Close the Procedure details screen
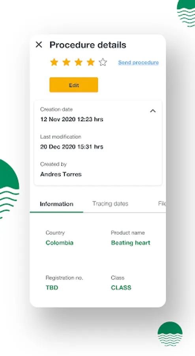This screenshot has width=195, height=356. [x=39, y=44]
